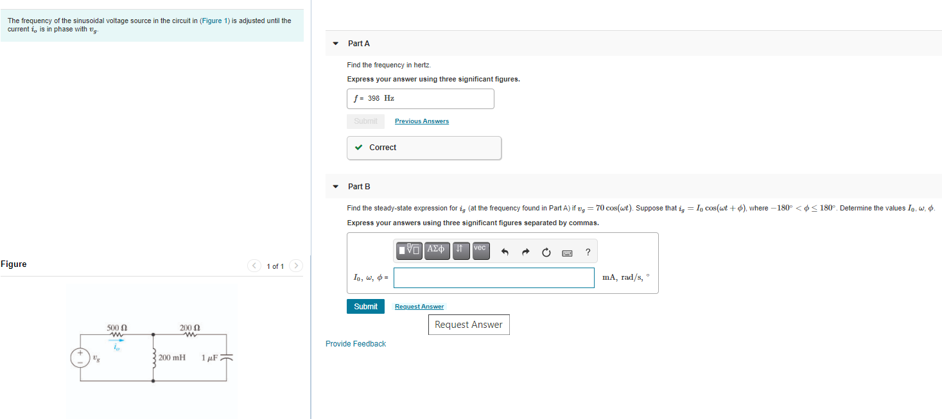Go to the previous figure arrow
This screenshot has height=419, width=942.
tap(254, 266)
